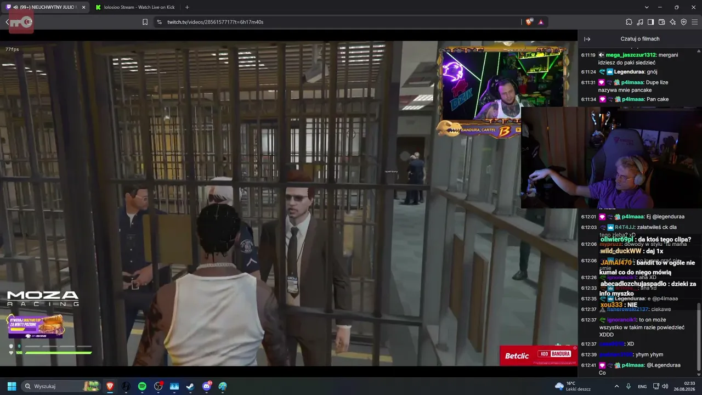This screenshot has width=702, height=395.
Task: Close the NIEUCHWYTNY JULIO Twitch tab
Action: click(x=83, y=7)
